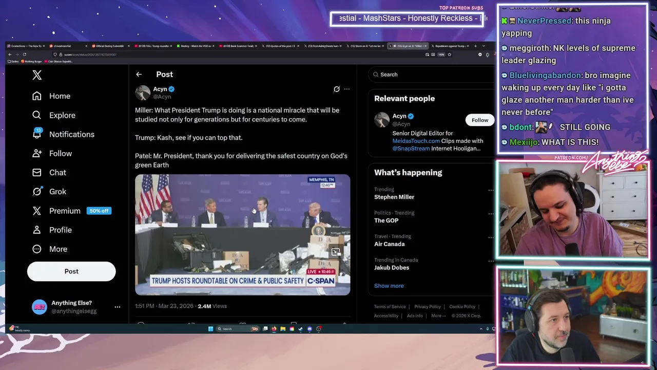Expand the footer More menu

[x=438, y=316]
